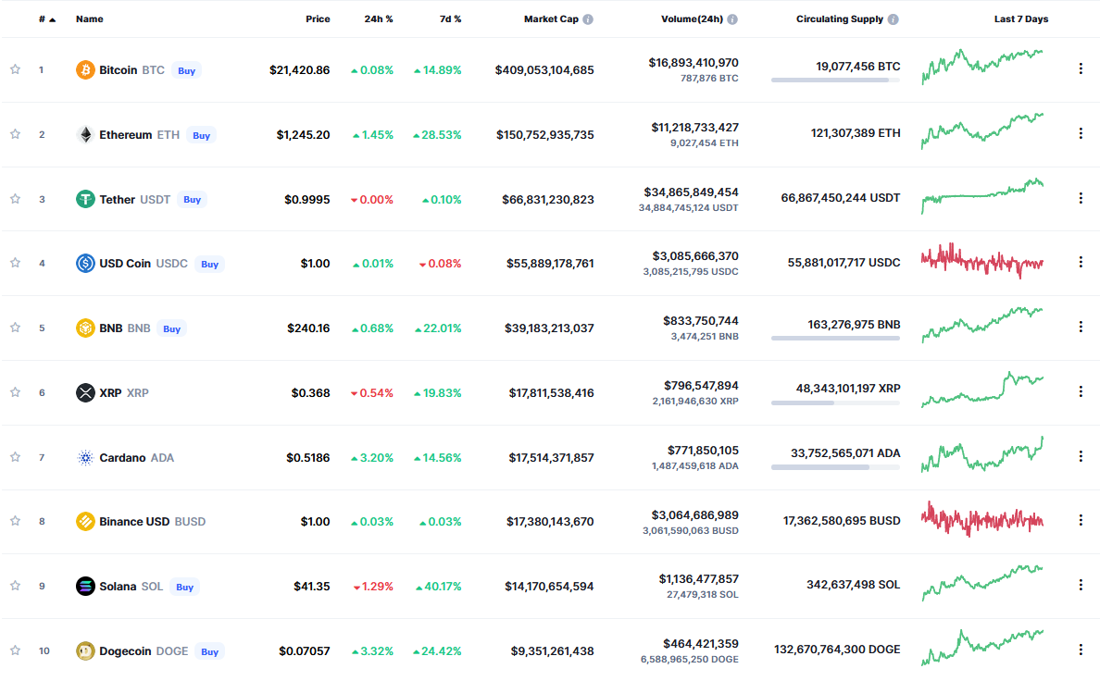The image size is (1100, 681).
Task: Sort table by rank number column
Action: [x=47, y=19]
